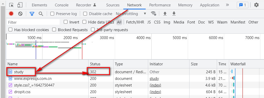
Task: Activate the inspect element selector icon
Action: point(12,5)
